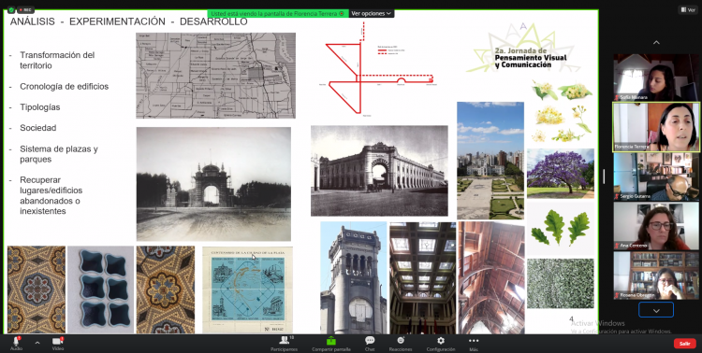The height and width of the screenshot is (353, 702).
Task: Select Sofia Menara's video thumbnail
Action: tap(656, 78)
